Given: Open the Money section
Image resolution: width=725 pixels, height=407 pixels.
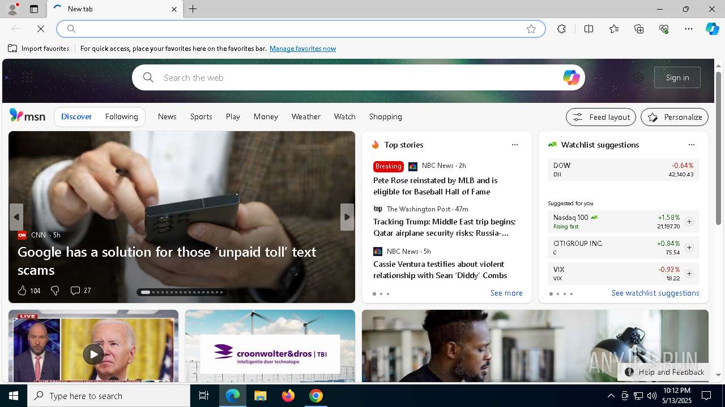Looking at the screenshot, I should [x=266, y=116].
